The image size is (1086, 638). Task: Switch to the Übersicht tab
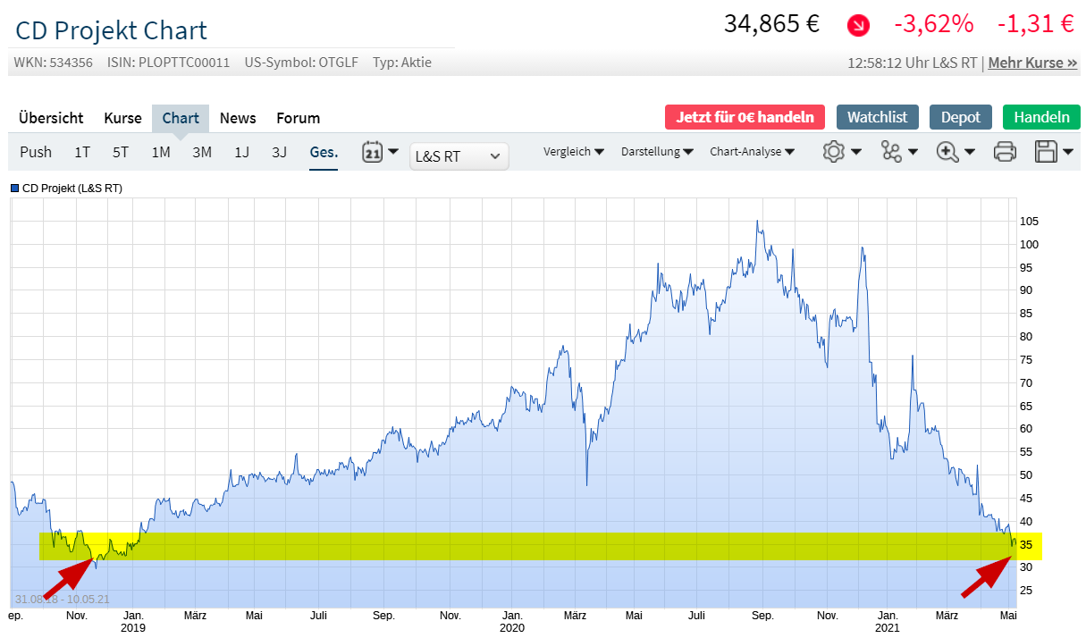(x=51, y=118)
